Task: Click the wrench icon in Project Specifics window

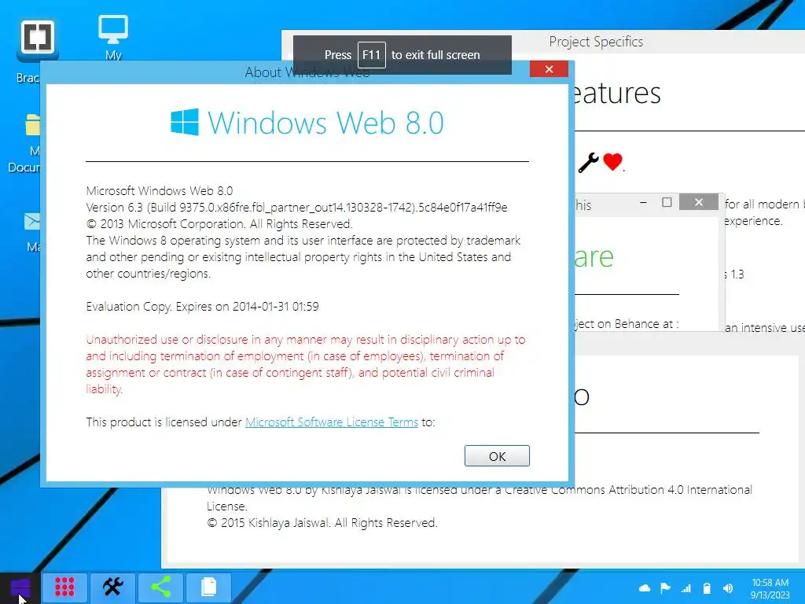Action: coord(588,163)
